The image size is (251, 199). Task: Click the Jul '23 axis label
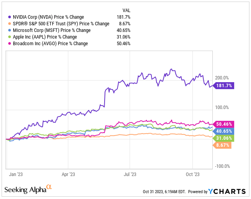[130, 174]
